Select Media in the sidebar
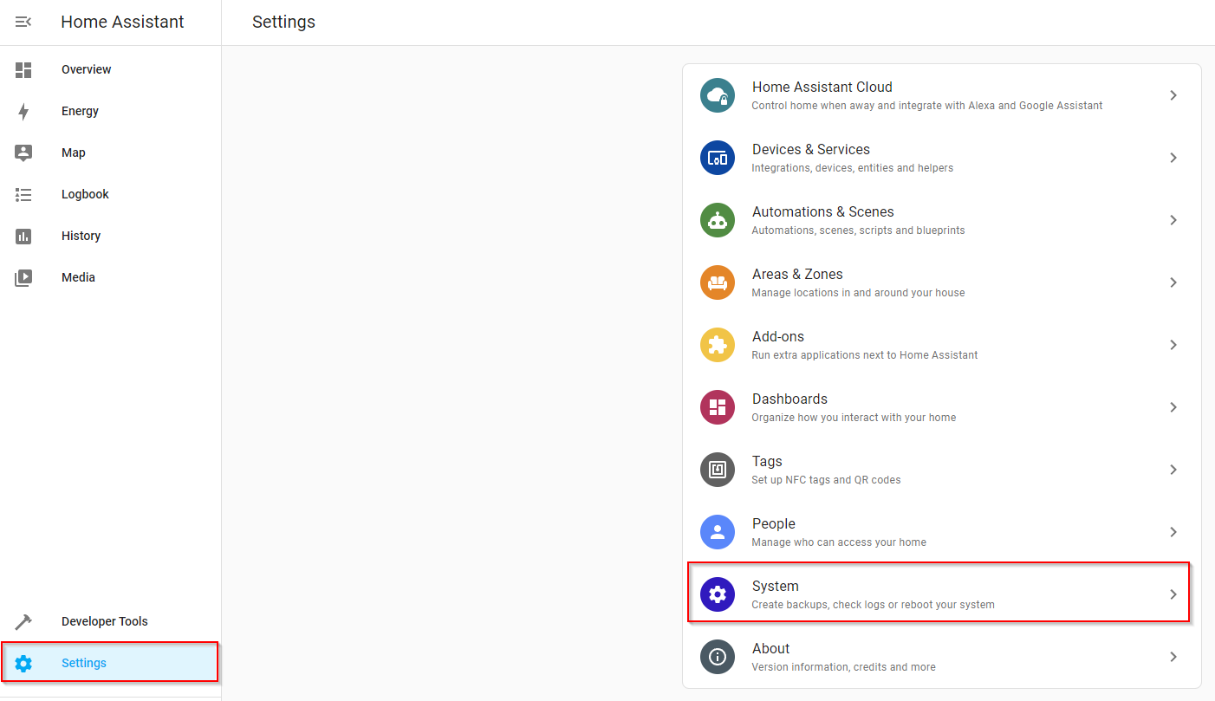This screenshot has height=701, width=1215. [x=110, y=277]
